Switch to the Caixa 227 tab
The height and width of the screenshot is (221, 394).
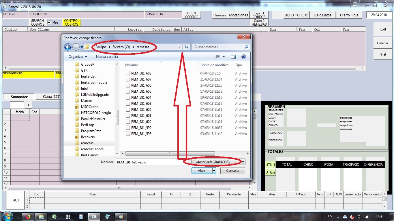(x=51, y=97)
